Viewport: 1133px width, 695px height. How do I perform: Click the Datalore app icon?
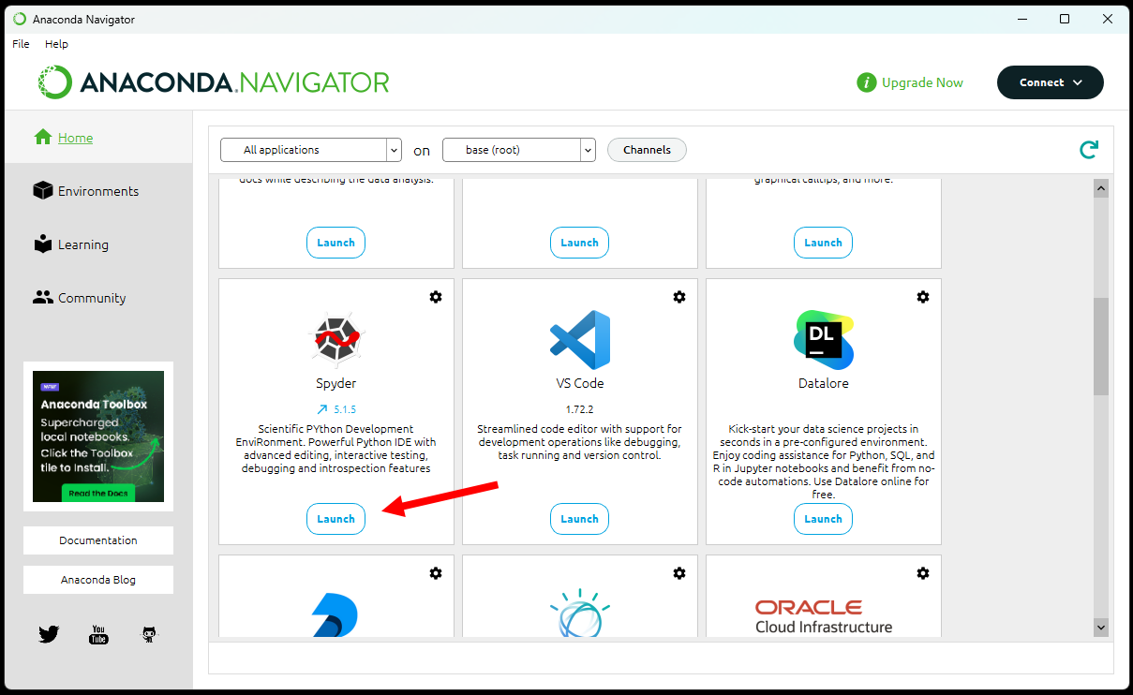pyautogui.click(x=823, y=339)
